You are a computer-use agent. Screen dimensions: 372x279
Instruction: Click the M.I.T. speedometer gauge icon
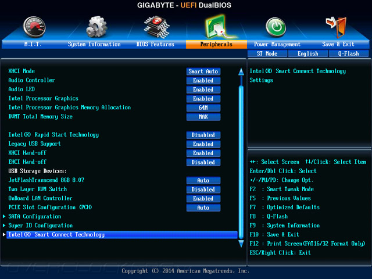(34, 27)
